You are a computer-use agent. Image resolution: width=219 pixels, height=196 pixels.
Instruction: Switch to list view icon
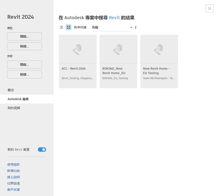coord(61,27)
